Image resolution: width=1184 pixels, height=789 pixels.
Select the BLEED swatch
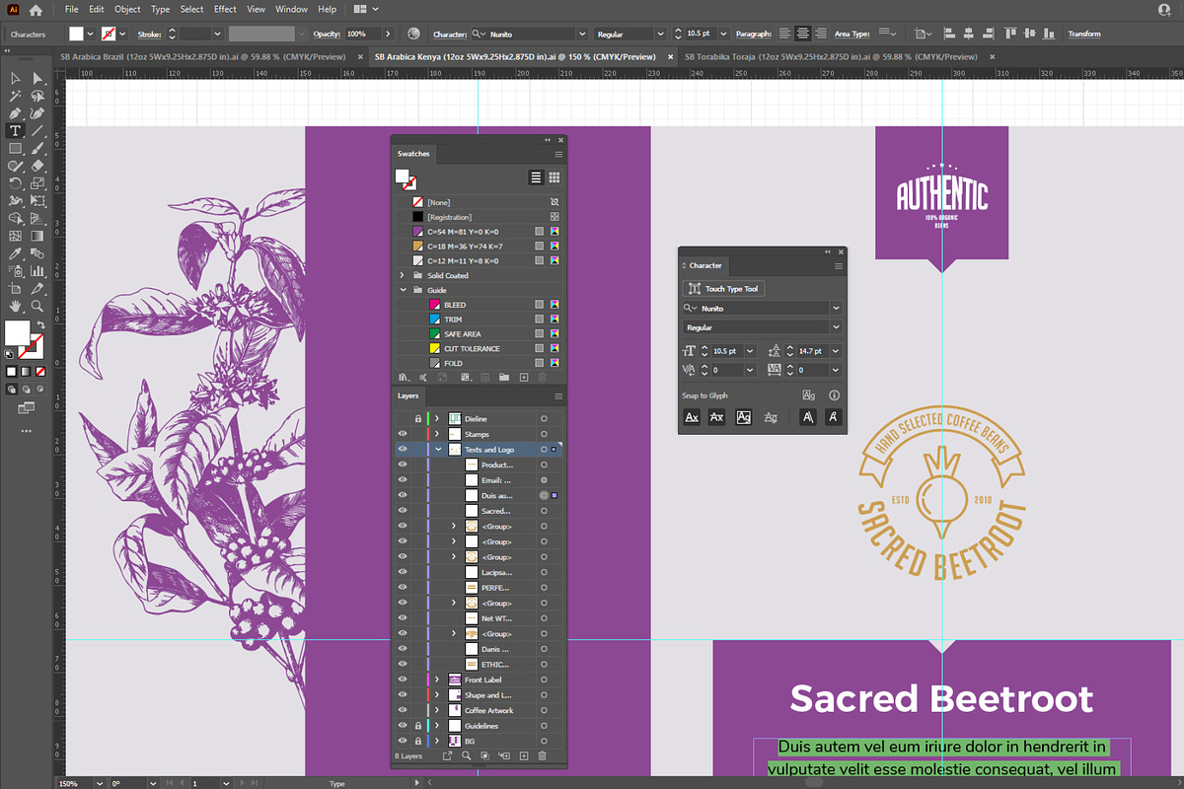coord(480,305)
